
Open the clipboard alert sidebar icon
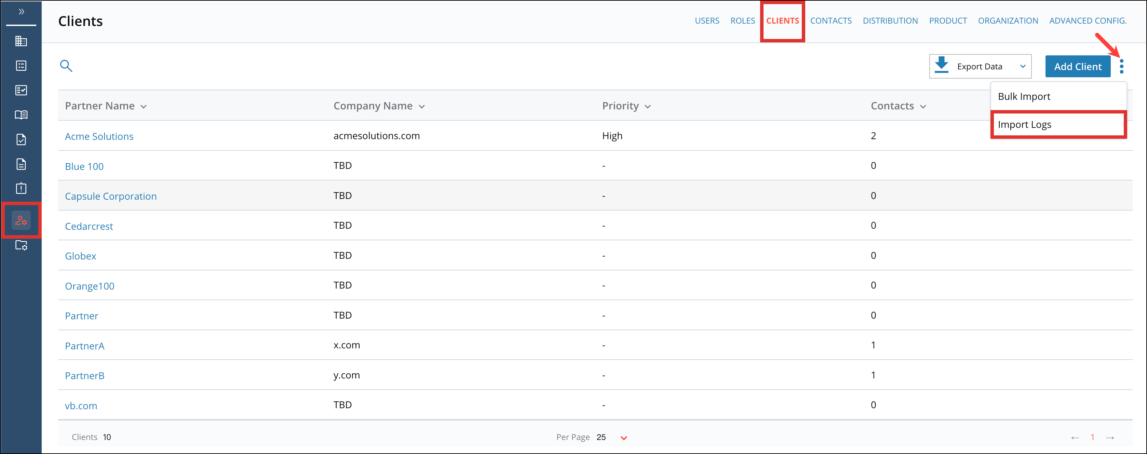coord(21,188)
